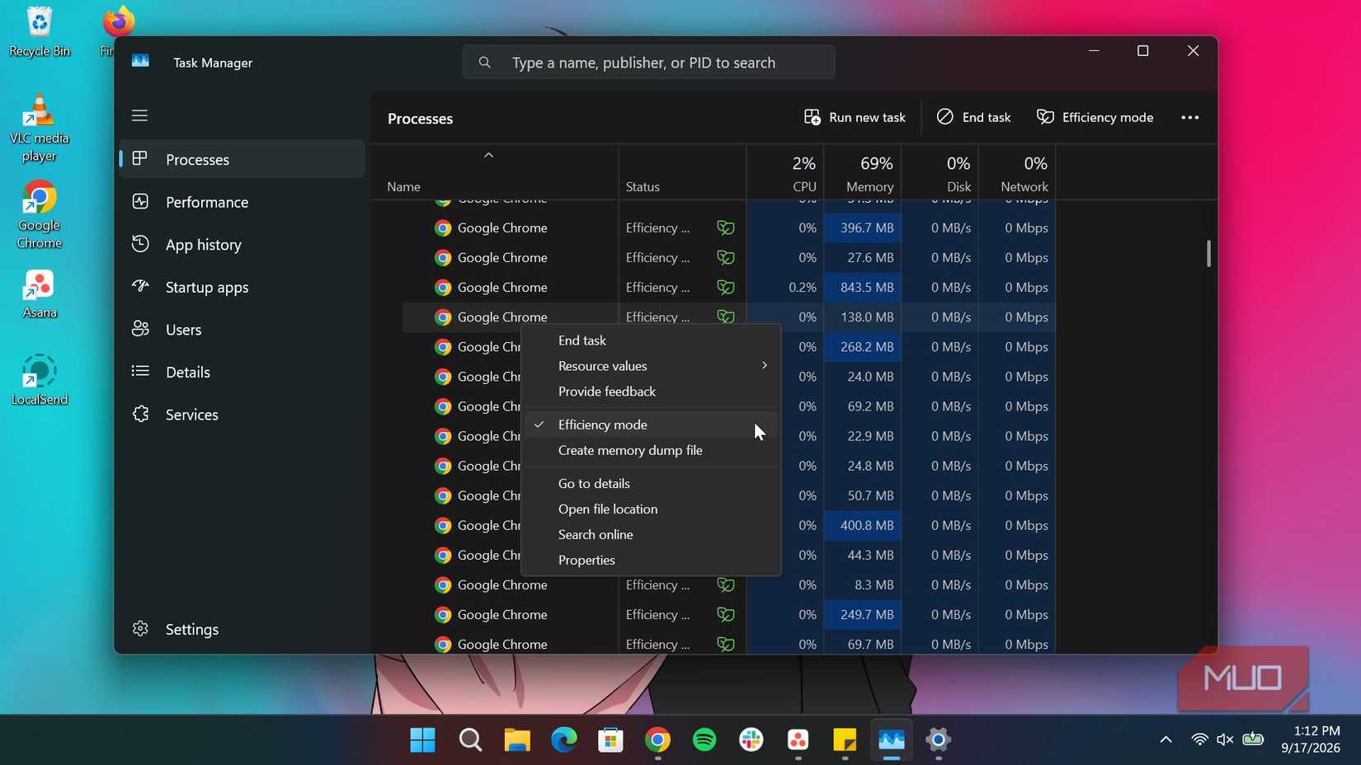Uncheck Efficiency mode in context menu

pyautogui.click(x=651, y=425)
